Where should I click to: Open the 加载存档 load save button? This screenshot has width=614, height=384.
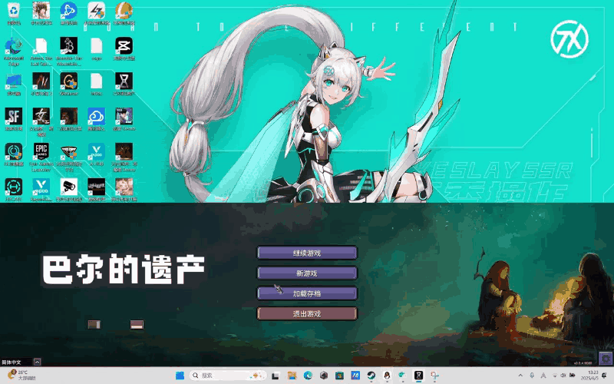[x=307, y=293]
